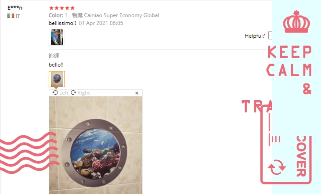Click the pink crown graphic

tap(296, 21)
